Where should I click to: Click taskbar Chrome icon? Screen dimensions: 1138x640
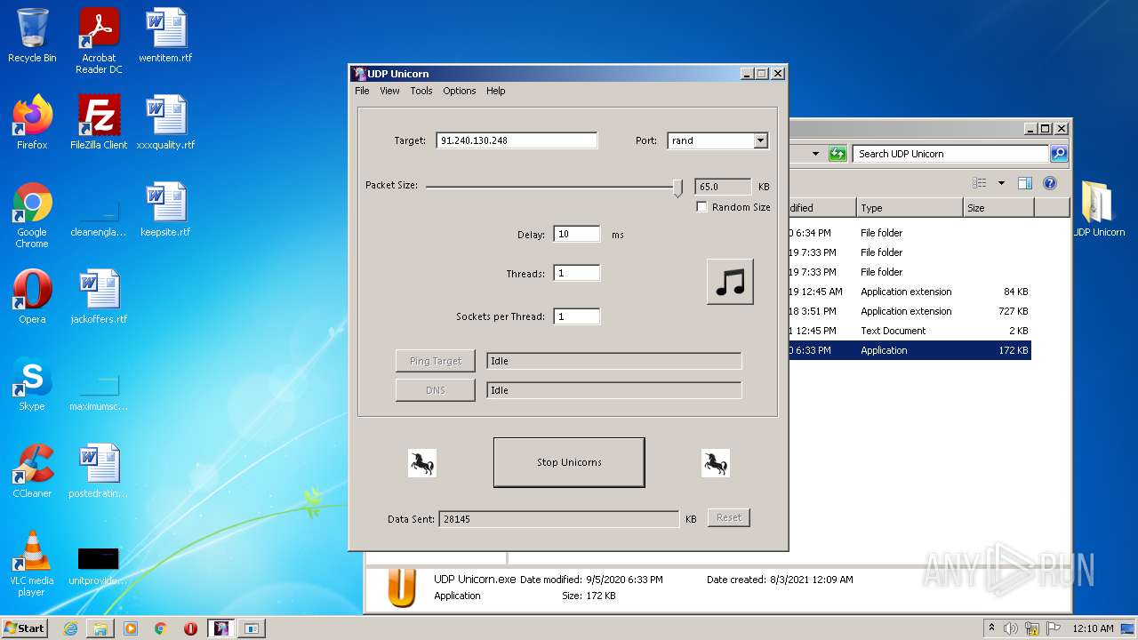(161, 628)
